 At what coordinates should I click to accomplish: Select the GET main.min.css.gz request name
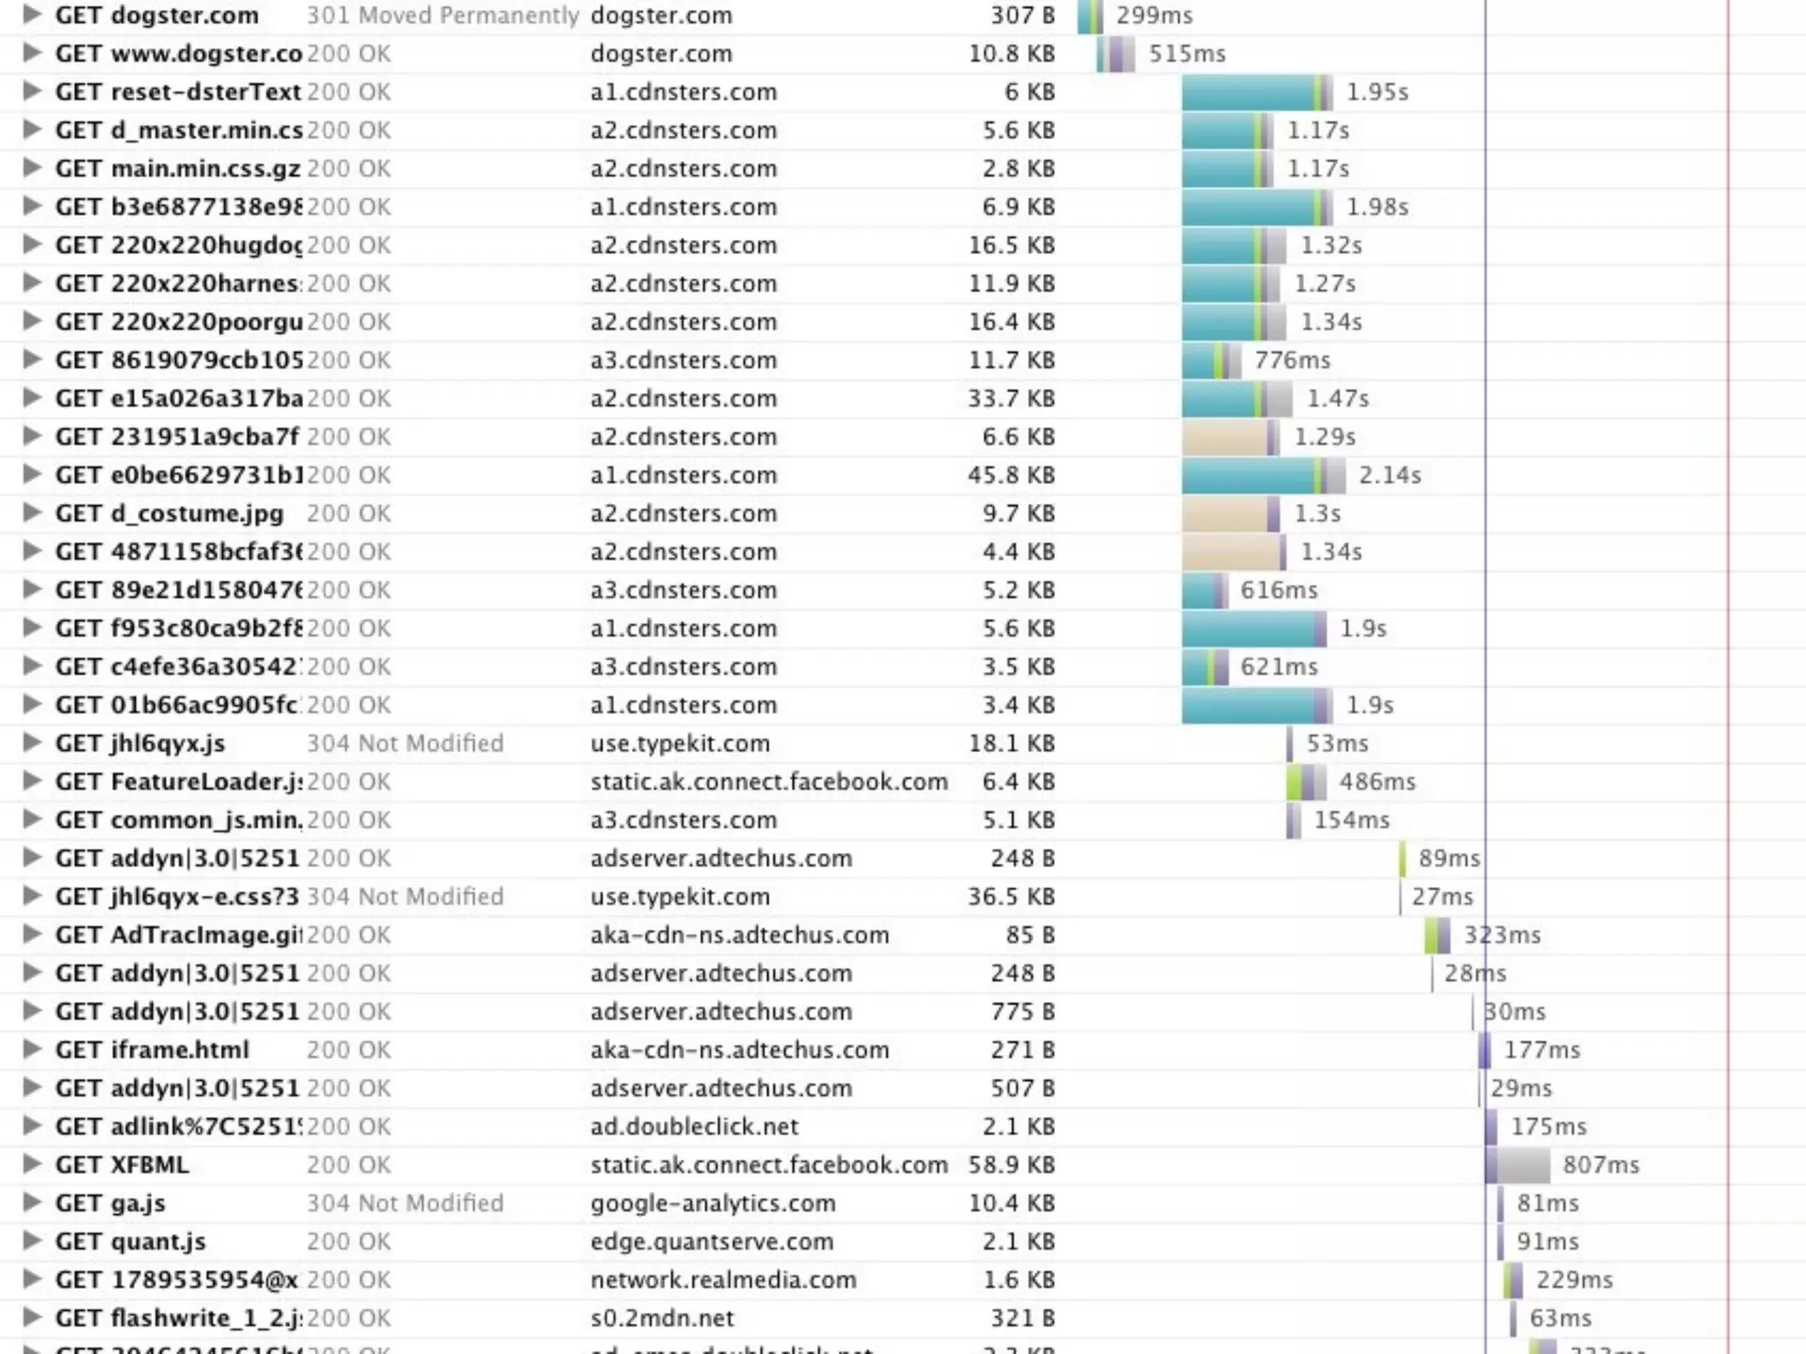coord(177,168)
